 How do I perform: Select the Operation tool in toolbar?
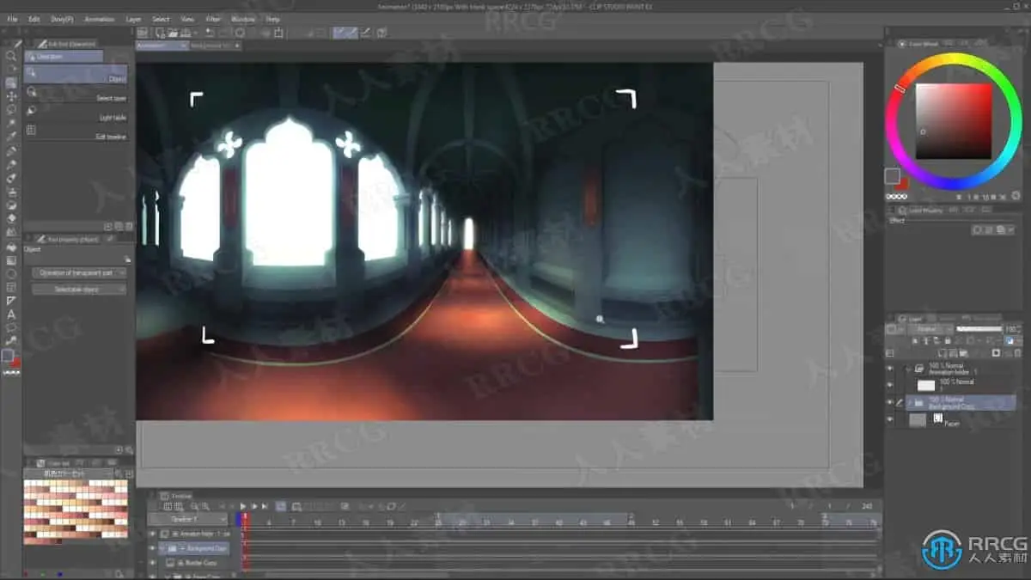point(11,82)
